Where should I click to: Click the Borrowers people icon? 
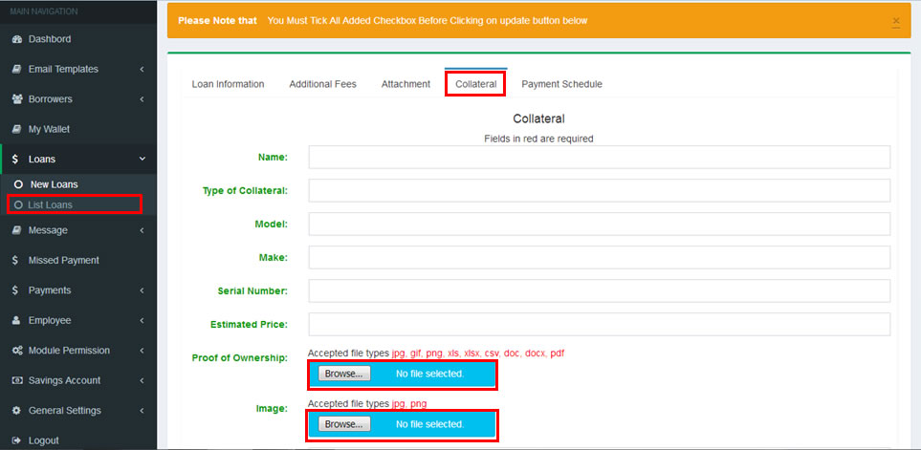pyautogui.click(x=17, y=99)
